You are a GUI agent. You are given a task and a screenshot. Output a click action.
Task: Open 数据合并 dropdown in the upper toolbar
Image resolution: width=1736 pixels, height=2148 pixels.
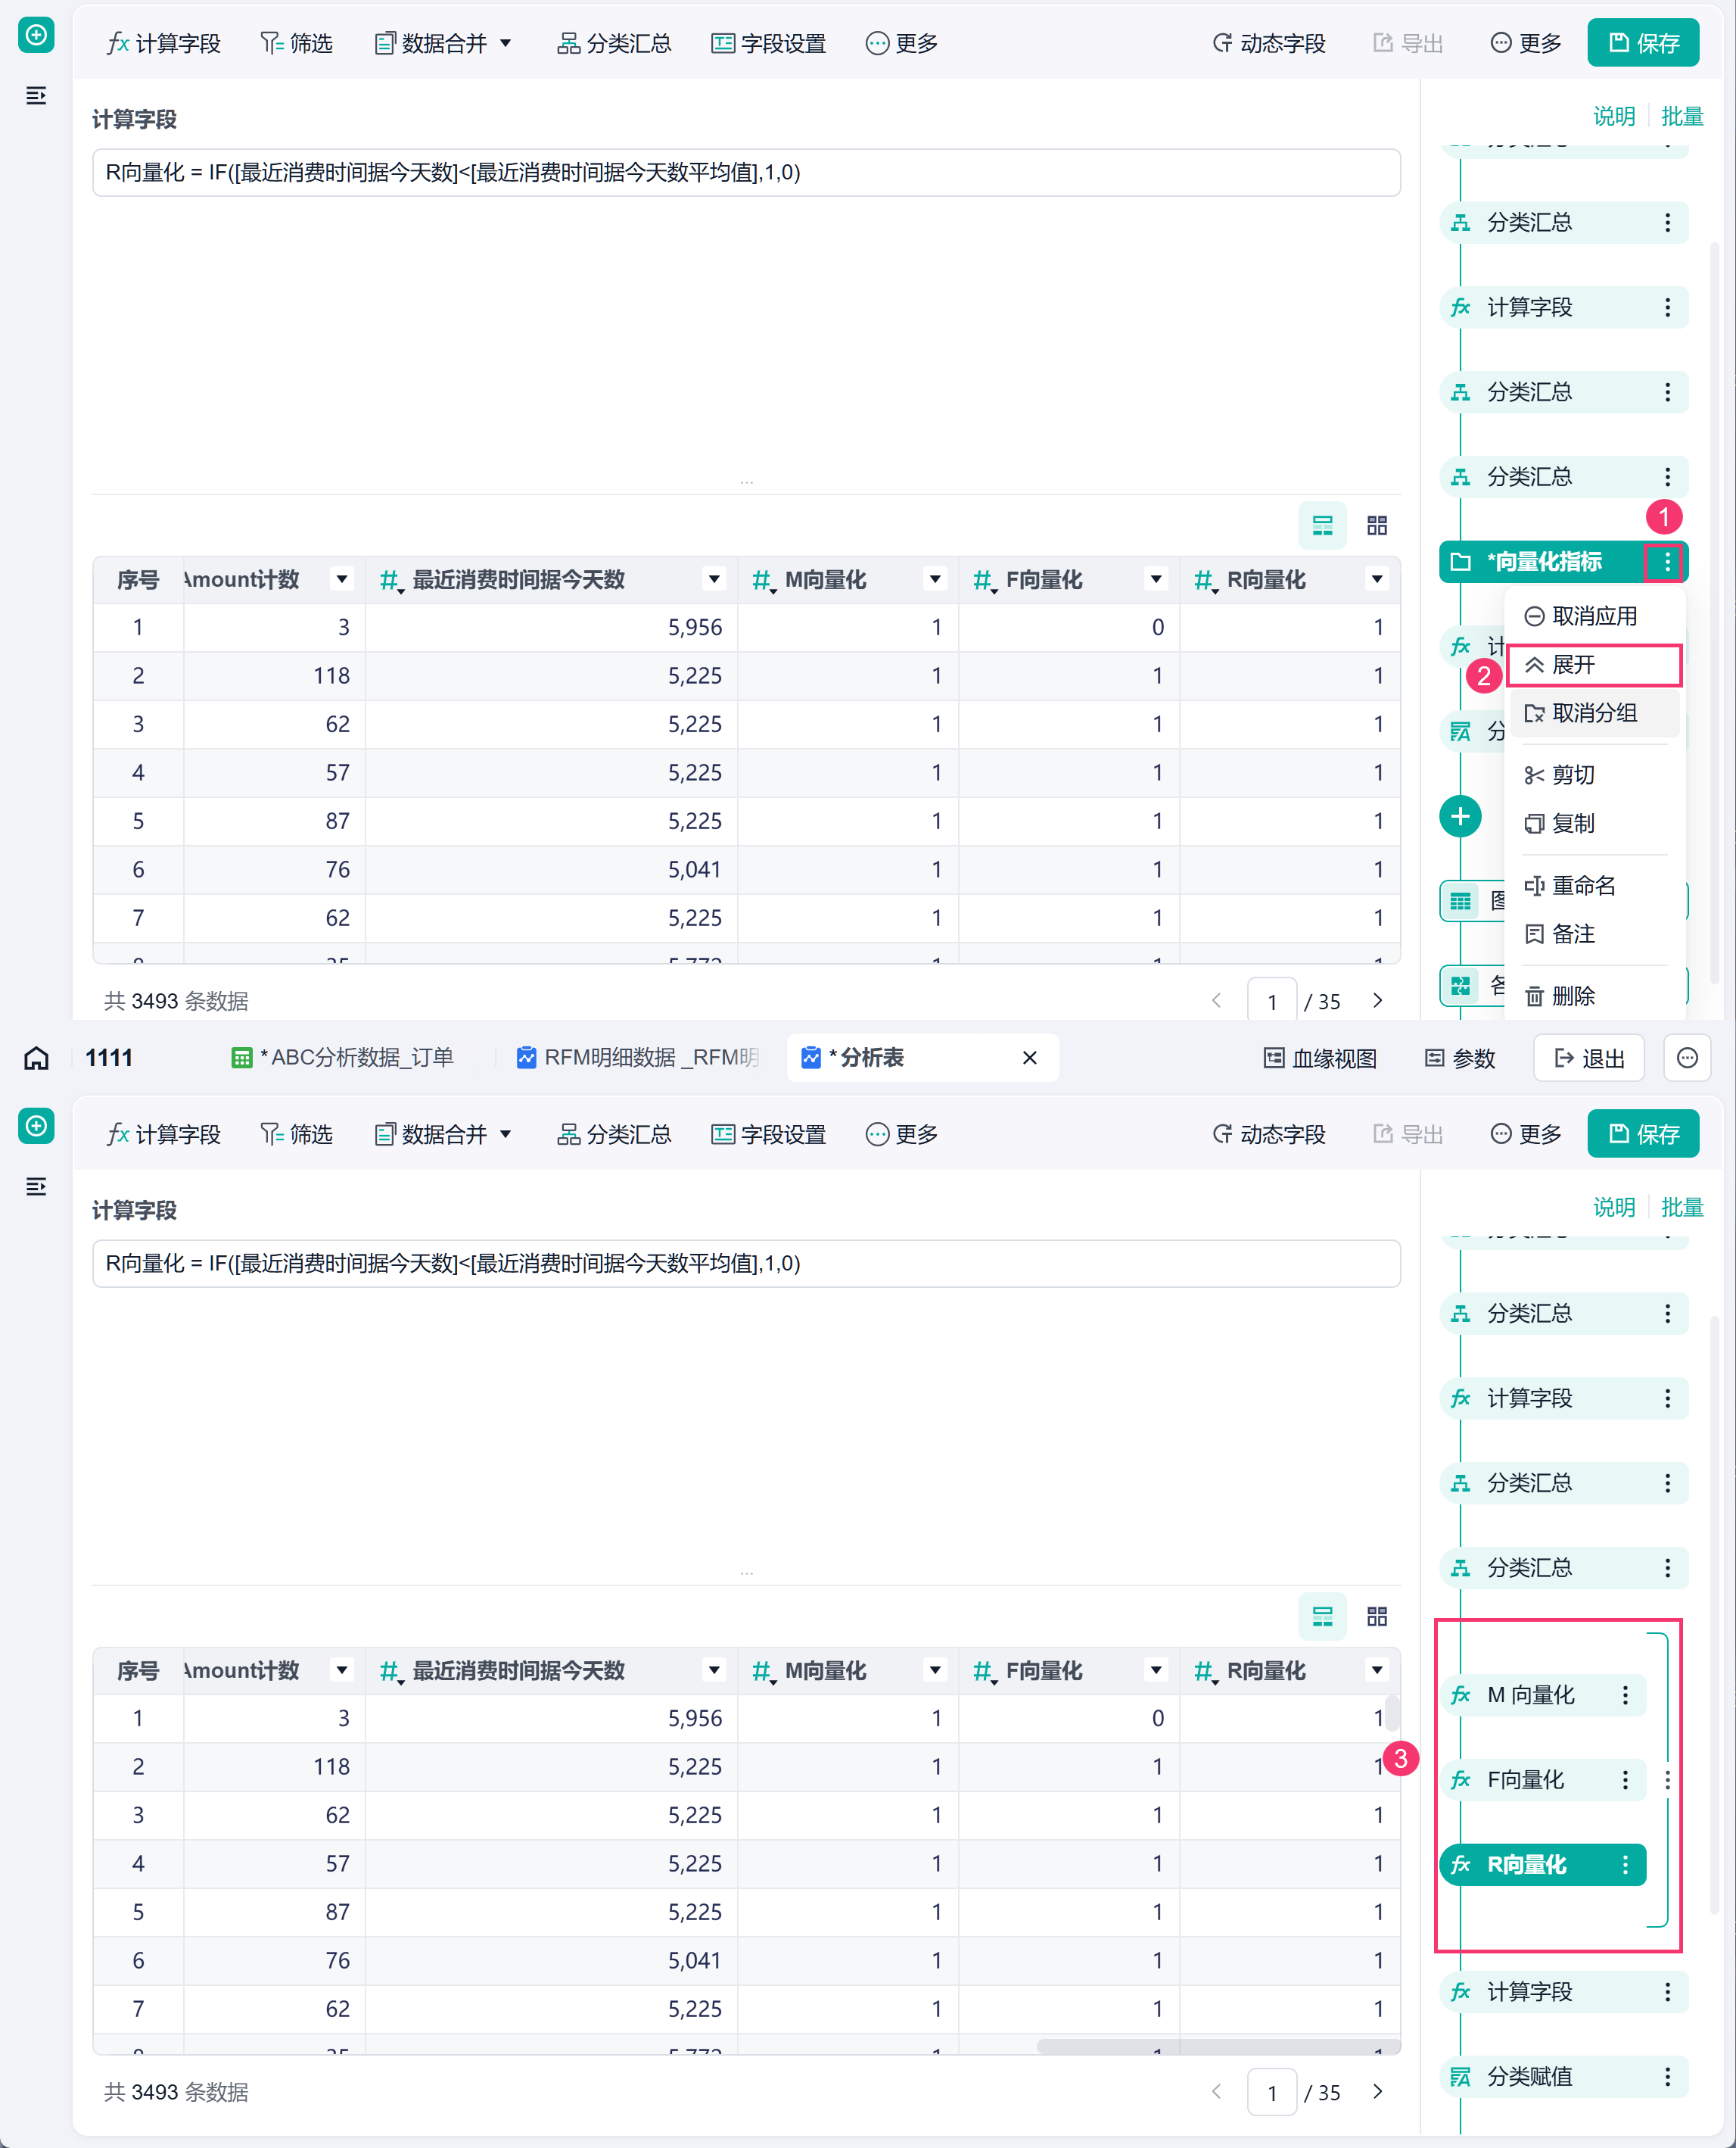(x=443, y=43)
